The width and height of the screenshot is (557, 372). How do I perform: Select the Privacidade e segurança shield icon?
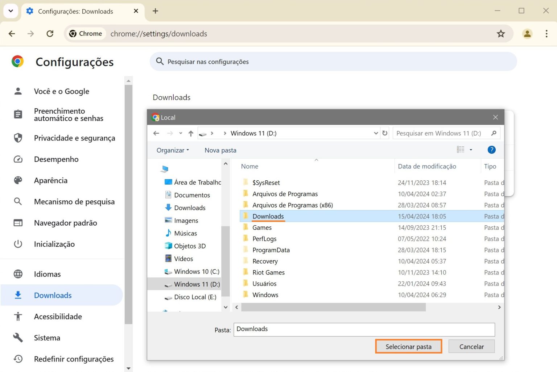pos(18,138)
